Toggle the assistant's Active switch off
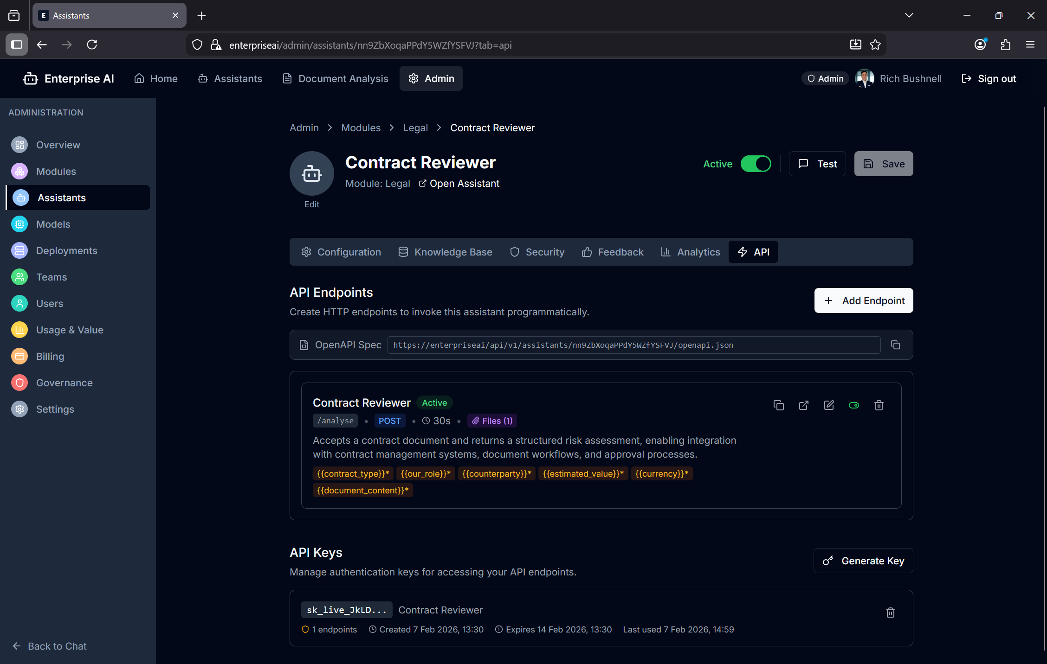1047x664 pixels. (x=756, y=164)
